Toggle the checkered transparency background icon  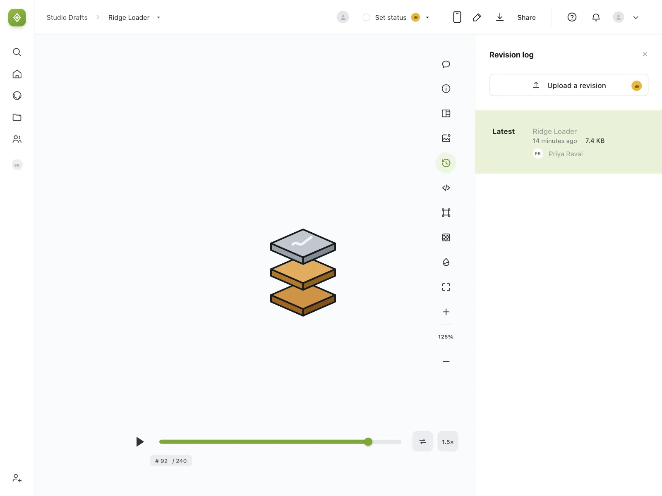[446, 237]
